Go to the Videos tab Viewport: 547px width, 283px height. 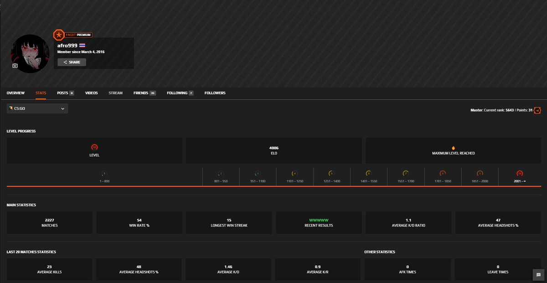[92, 93]
